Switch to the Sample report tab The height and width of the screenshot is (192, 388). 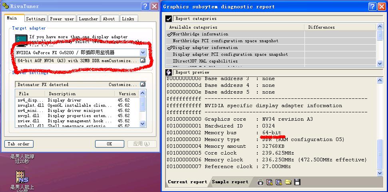coord(230,182)
